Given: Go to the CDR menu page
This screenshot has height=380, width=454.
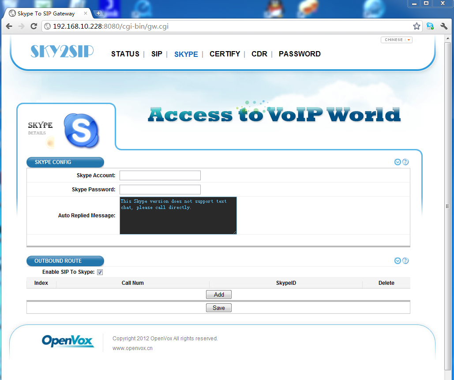Looking at the screenshot, I should pyautogui.click(x=259, y=54).
